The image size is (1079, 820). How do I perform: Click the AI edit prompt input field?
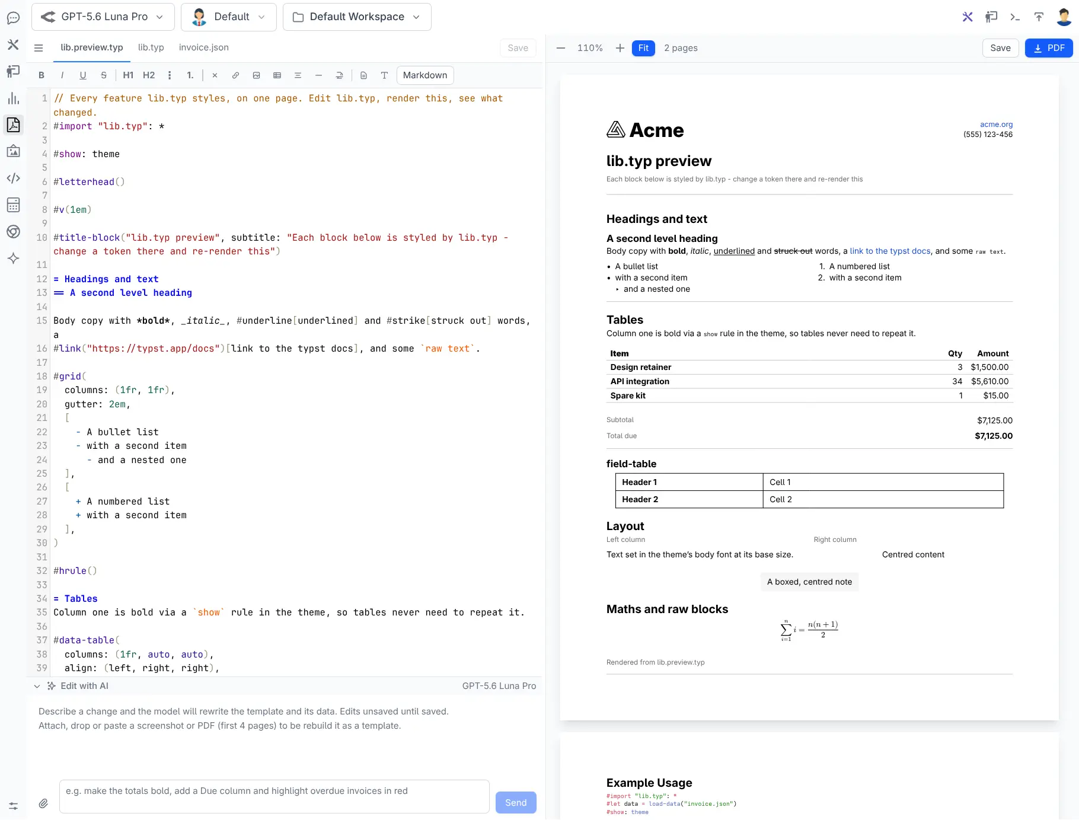click(x=274, y=796)
